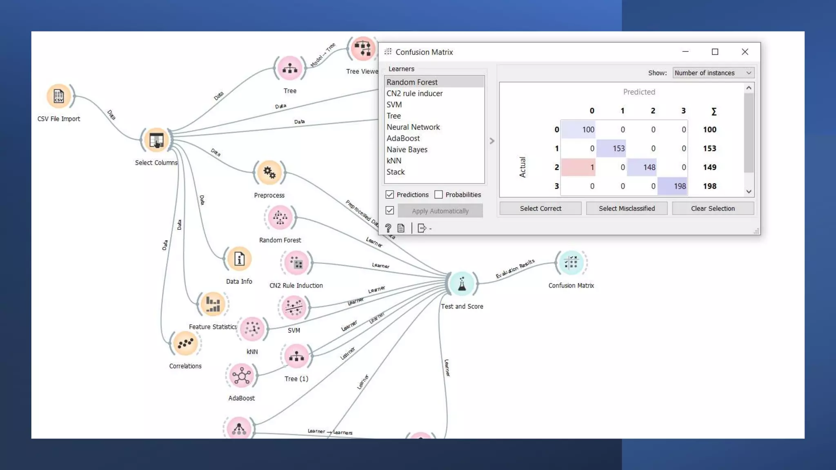
Task: Uncheck the Predictions checkbox
Action: [390, 195]
